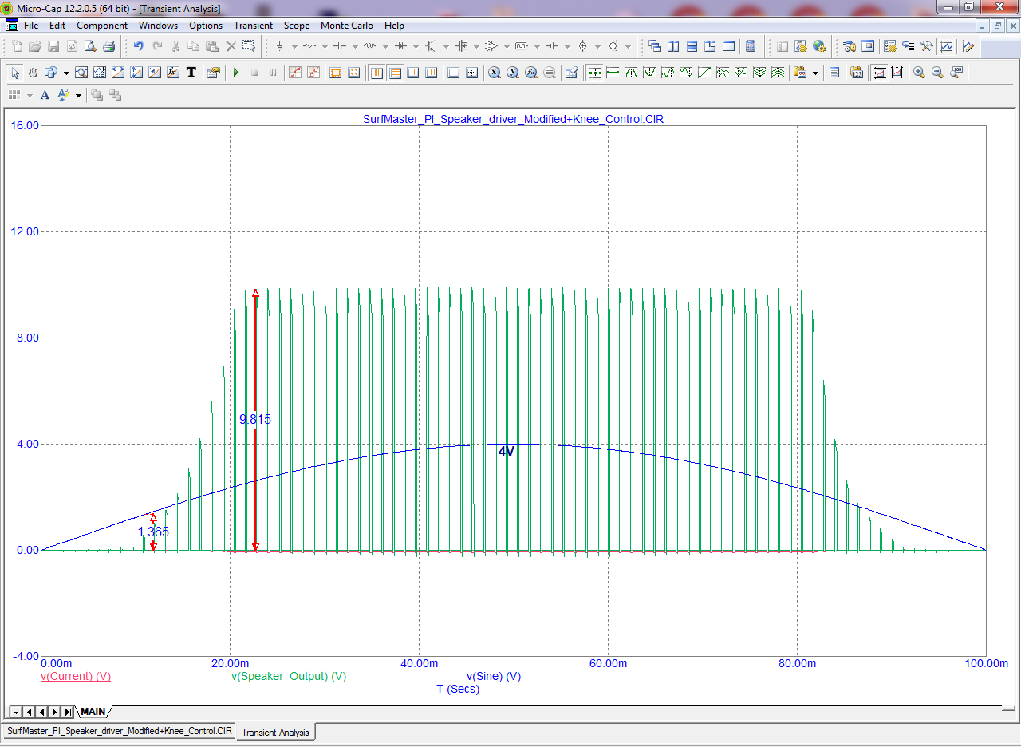Click the green Run analysis play button
The height and width of the screenshot is (747, 1021).
coord(236,73)
